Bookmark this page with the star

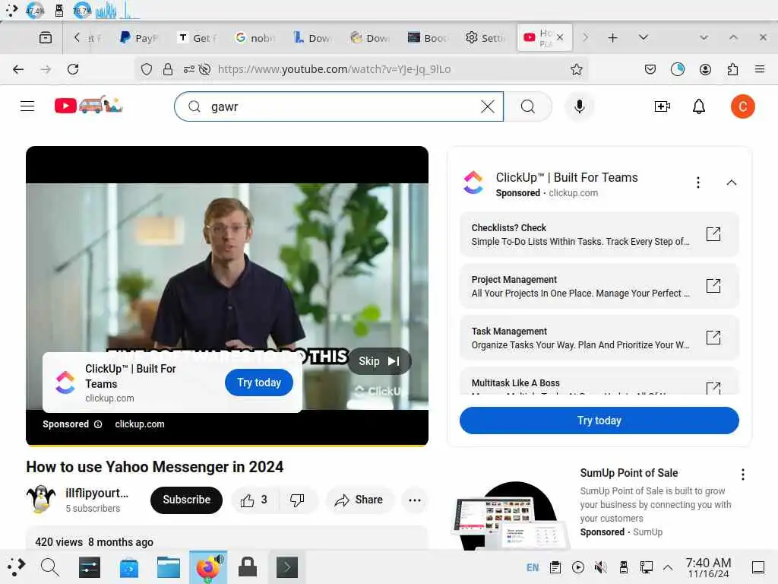point(576,69)
